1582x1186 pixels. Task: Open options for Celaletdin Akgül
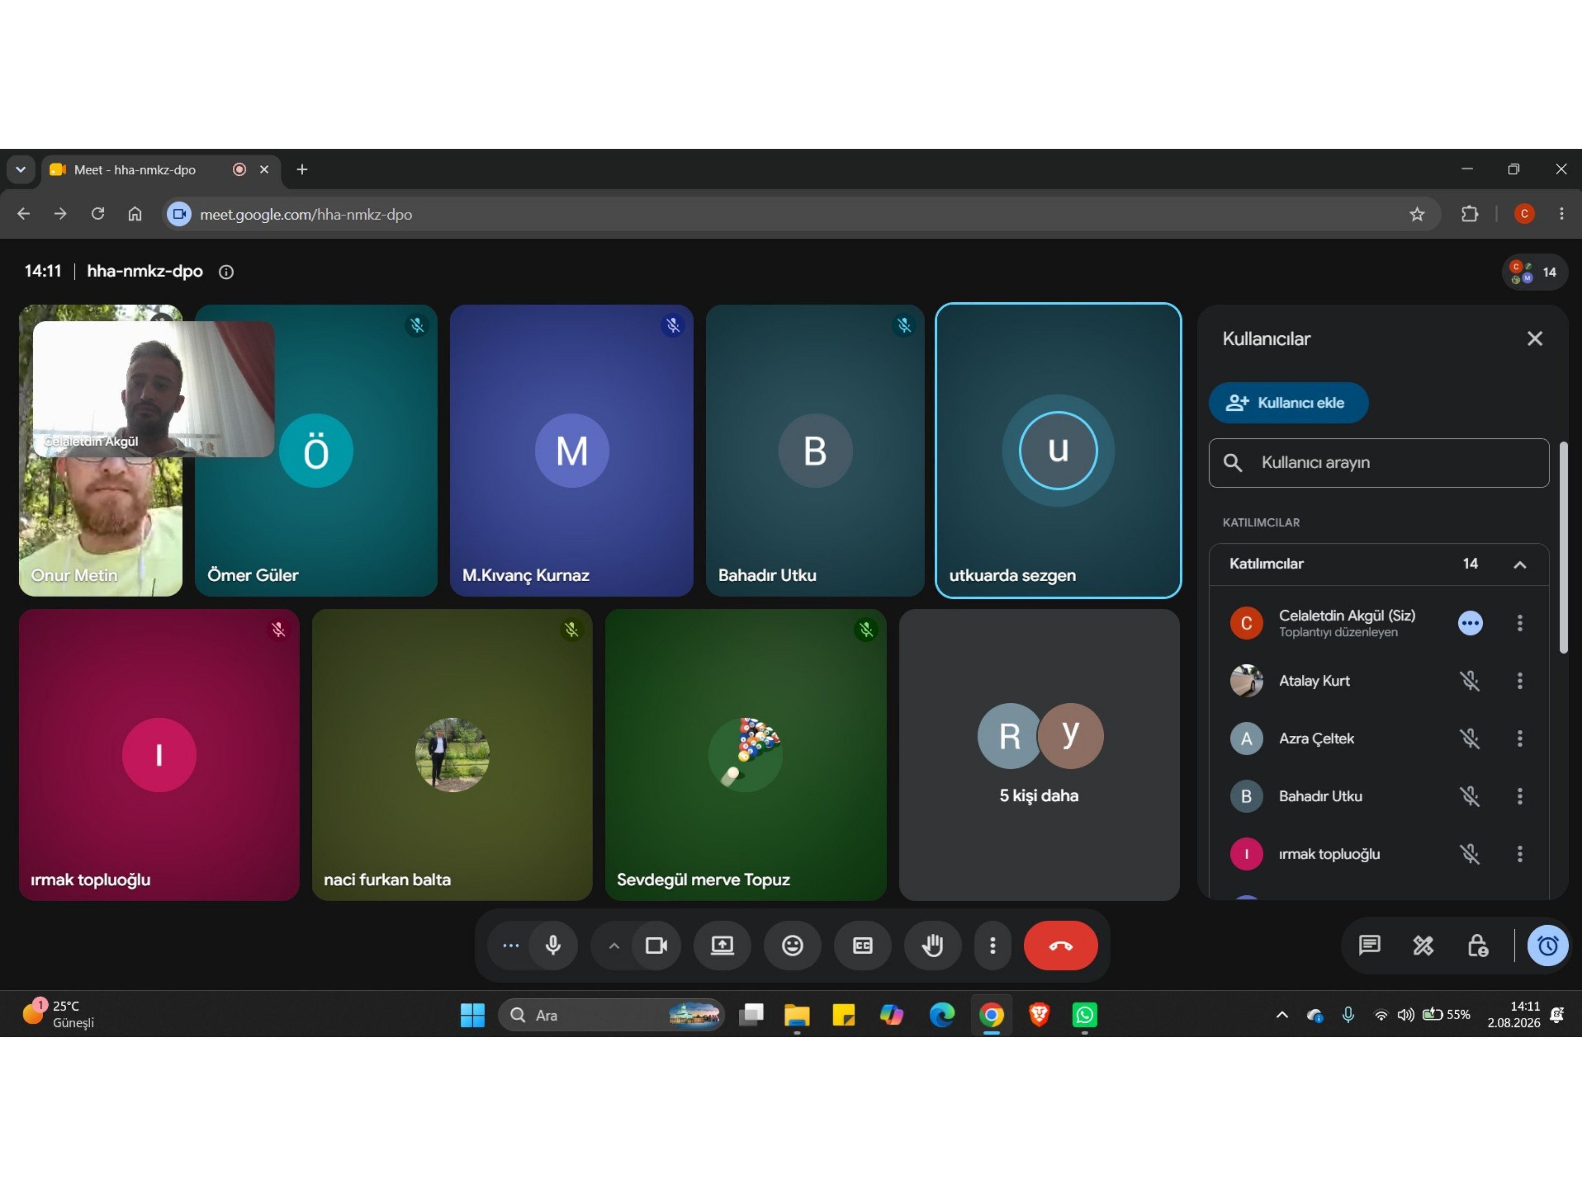[x=1520, y=623]
